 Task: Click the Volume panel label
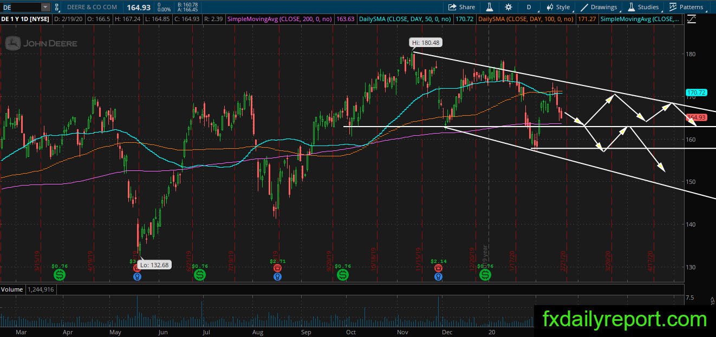[11, 289]
